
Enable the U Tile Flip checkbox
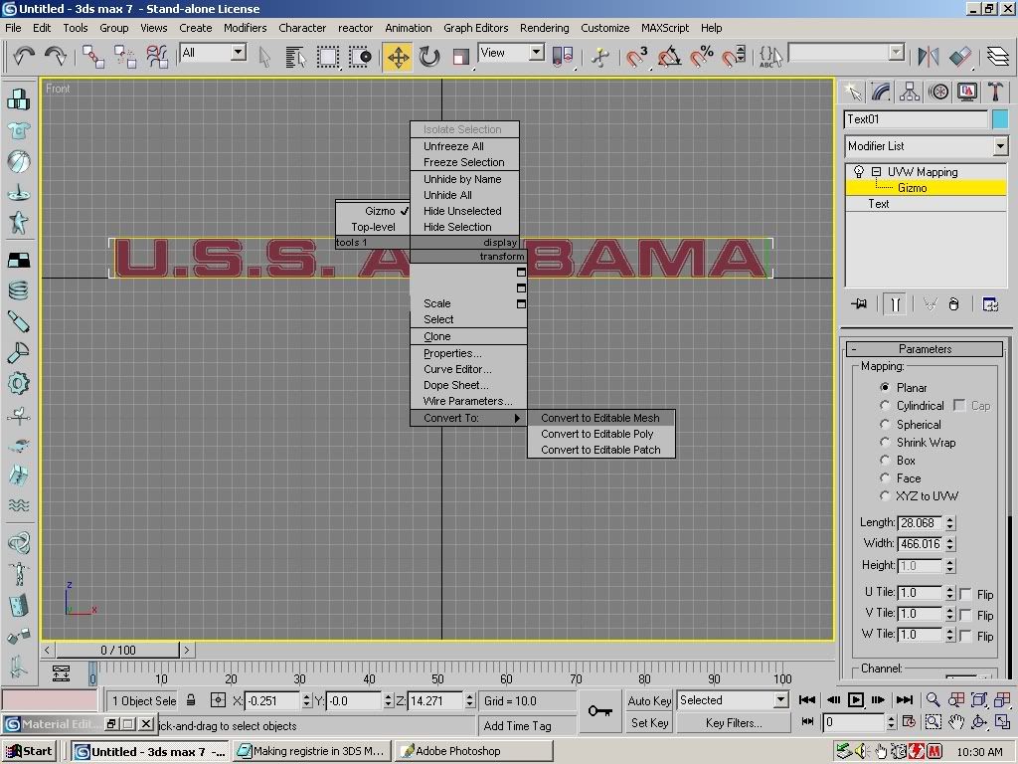[x=965, y=594]
